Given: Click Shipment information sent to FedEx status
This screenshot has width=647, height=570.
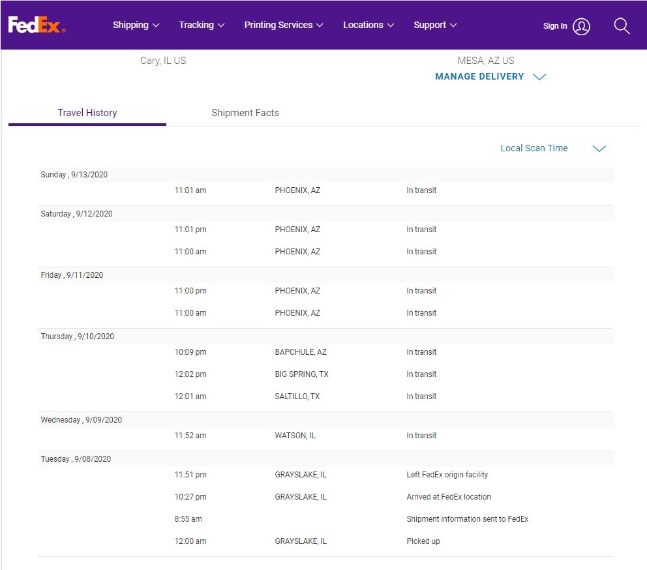Looking at the screenshot, I should click(x=467, y=519).
